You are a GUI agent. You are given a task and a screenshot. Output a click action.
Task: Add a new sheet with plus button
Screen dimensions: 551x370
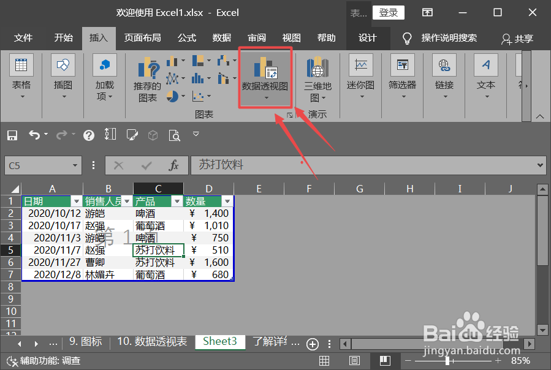[x=313, y=344]
